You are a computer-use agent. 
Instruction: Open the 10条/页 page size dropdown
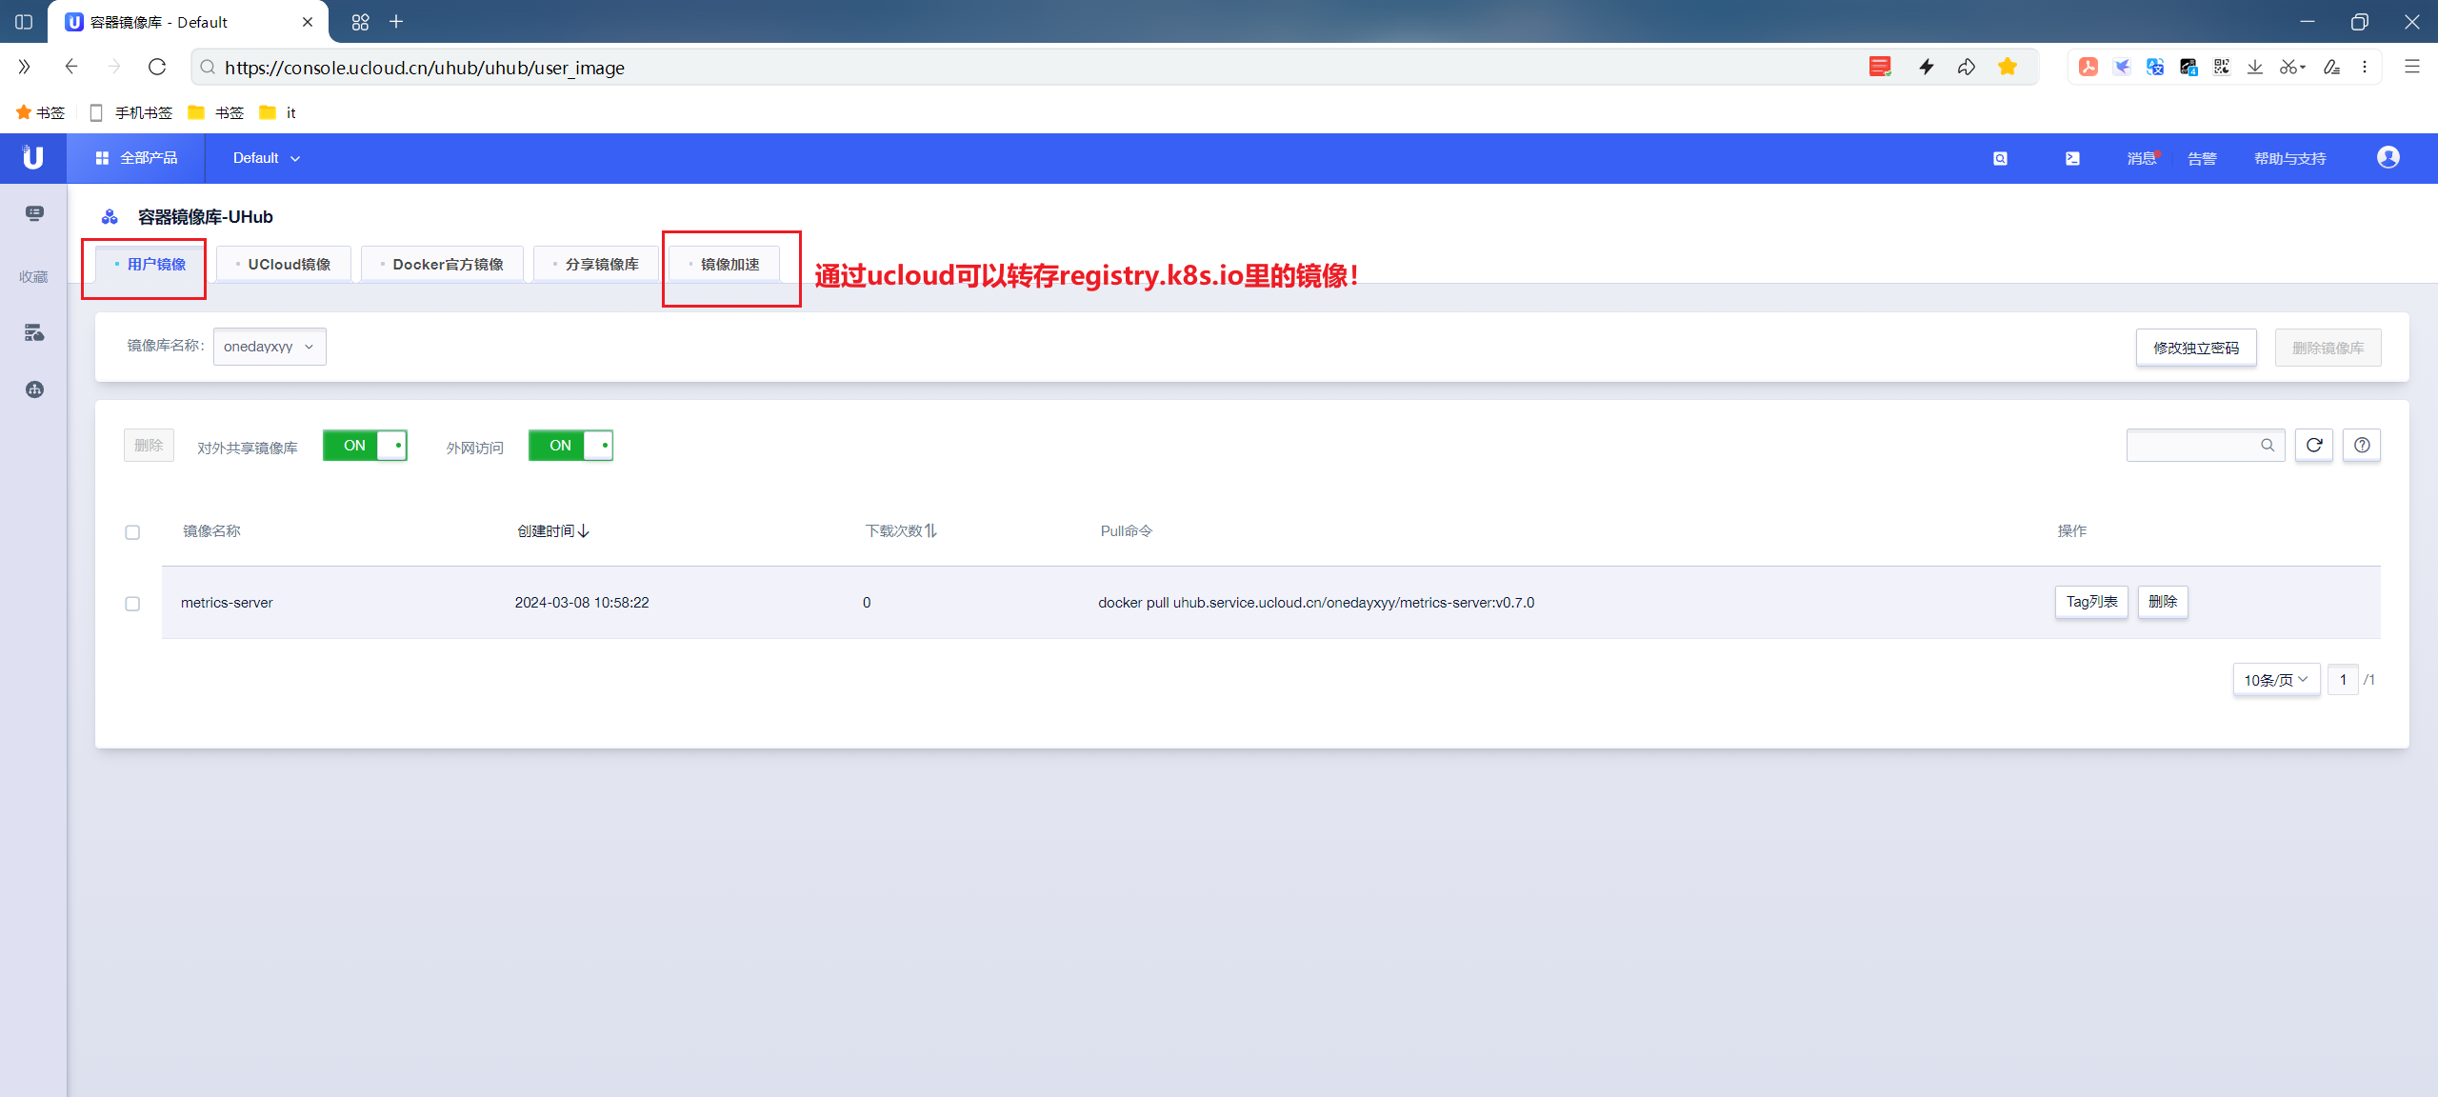click(x=2276, y=680)
